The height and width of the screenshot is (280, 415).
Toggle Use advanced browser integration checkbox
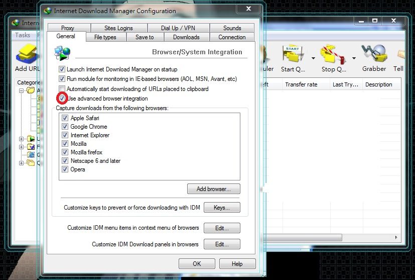(x=62, y=99)
